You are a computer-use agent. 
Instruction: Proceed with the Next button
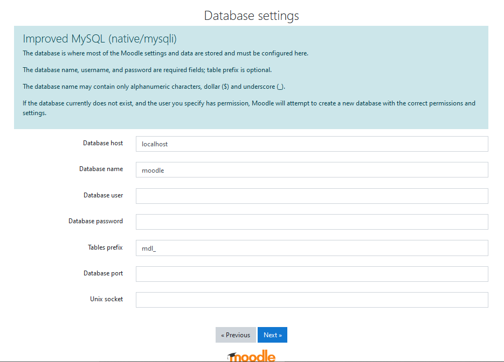(272, 335)
